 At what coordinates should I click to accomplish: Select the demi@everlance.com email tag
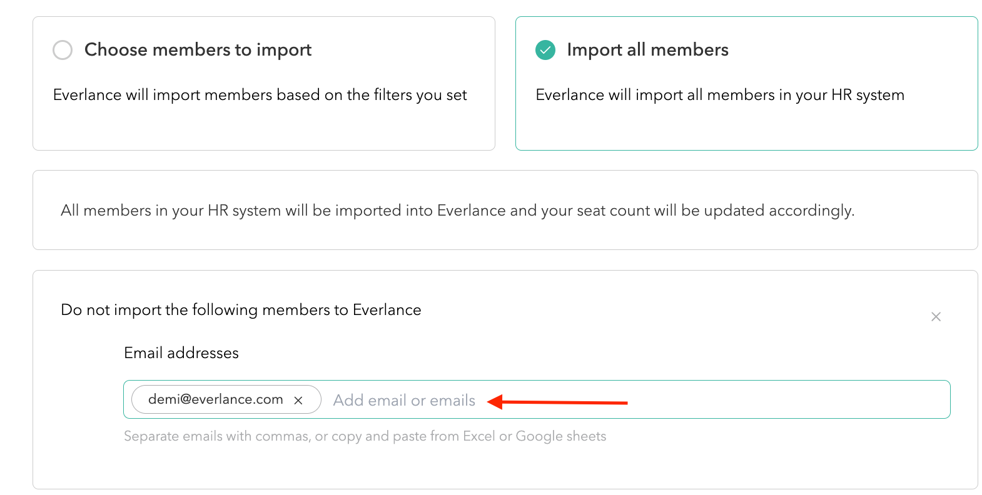215,399
